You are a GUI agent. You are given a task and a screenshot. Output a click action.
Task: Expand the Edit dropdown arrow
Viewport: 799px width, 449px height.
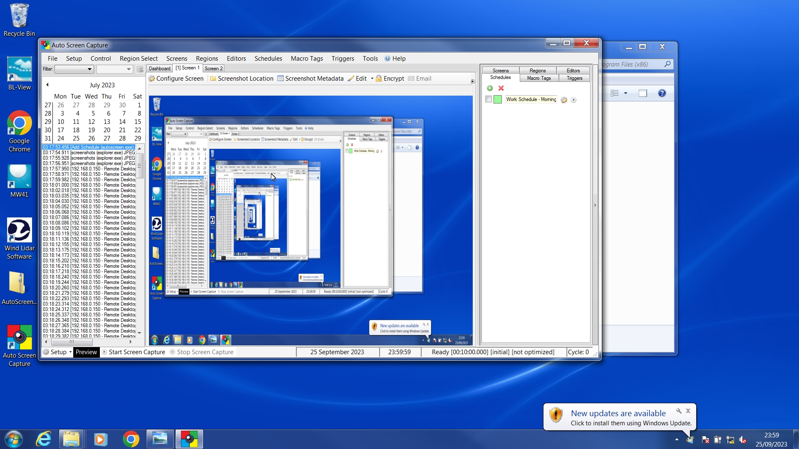[x=372, y=79]
